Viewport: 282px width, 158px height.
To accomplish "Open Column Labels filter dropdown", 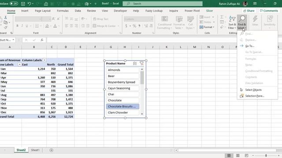I will point(45,60).
